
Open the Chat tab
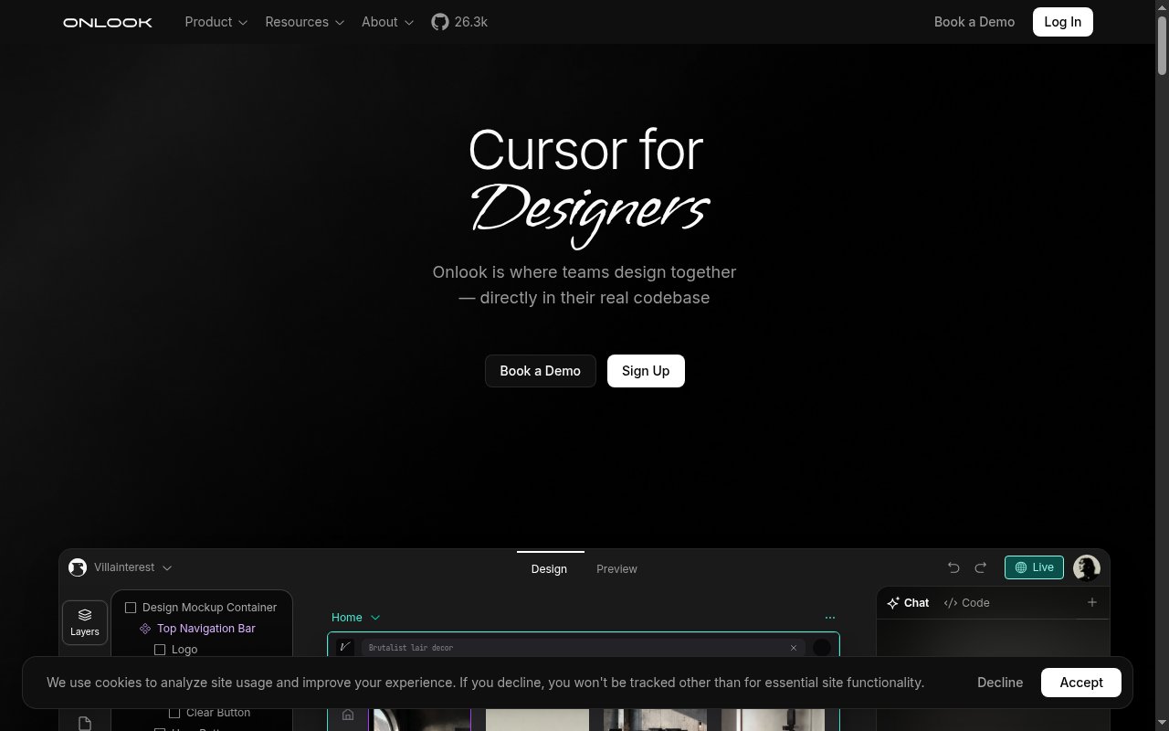click(908, 603)
